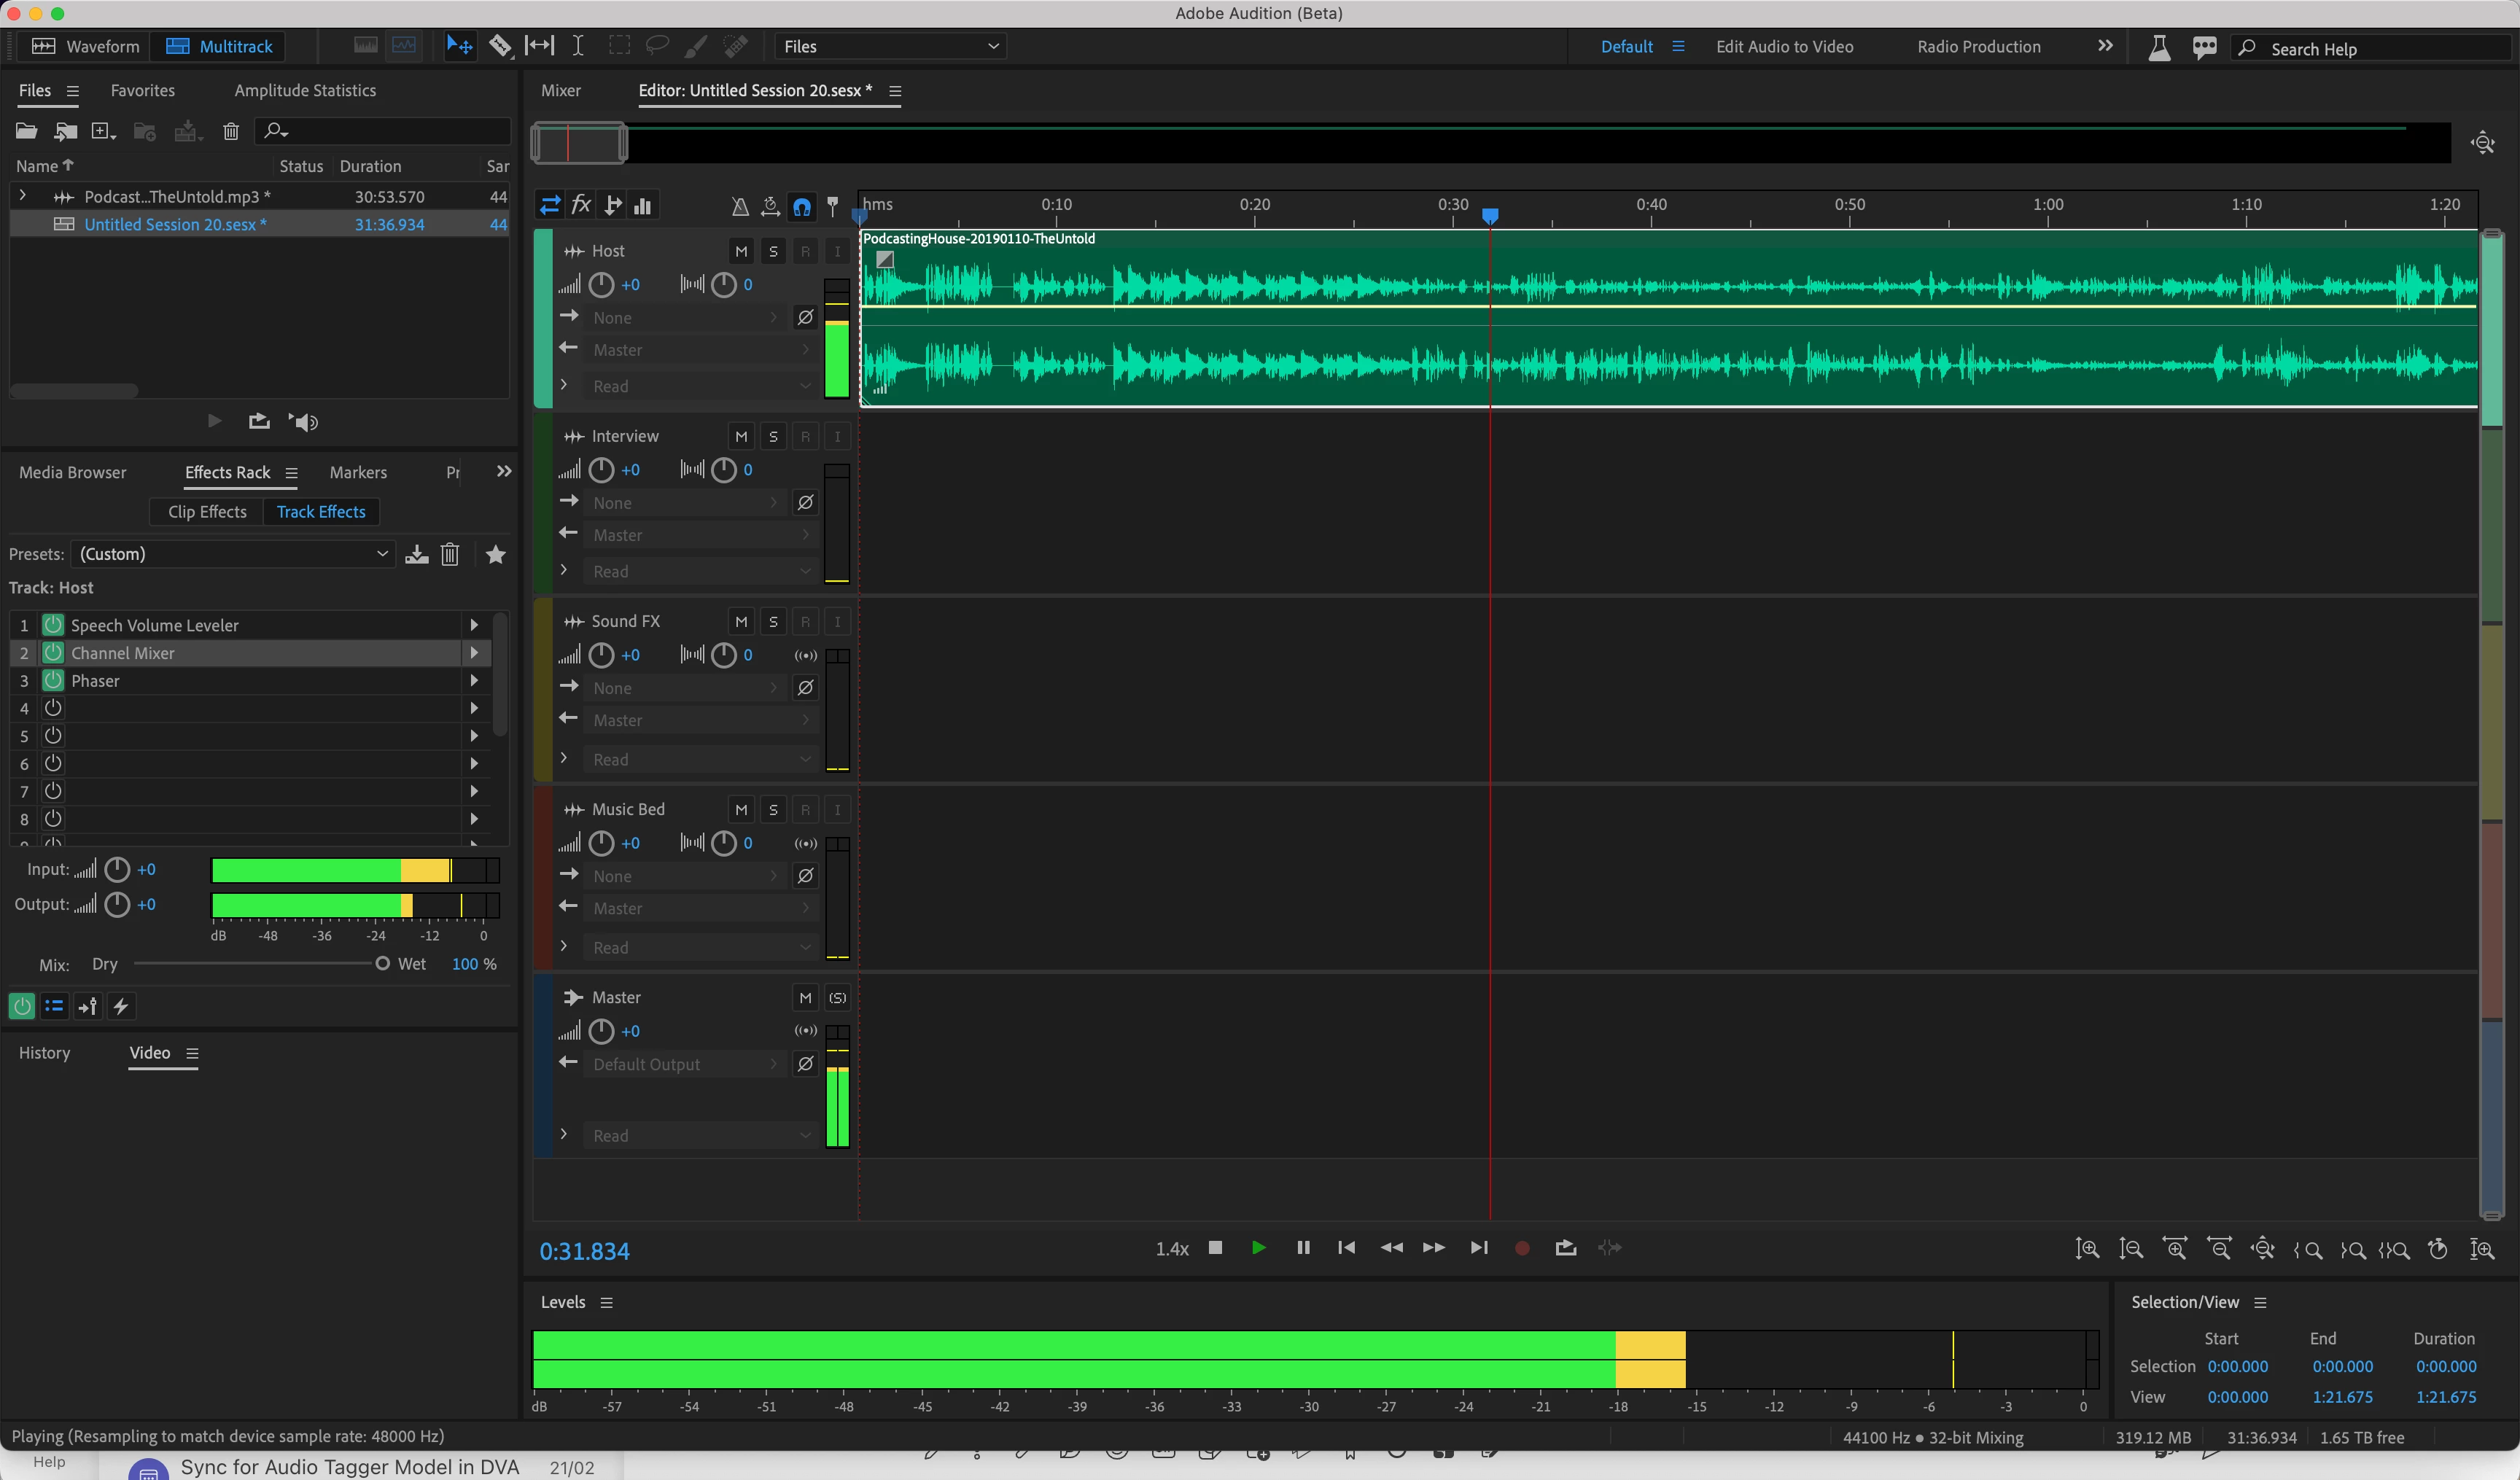
Task: Open the Markers panel tab
Action: pos(358,472)
